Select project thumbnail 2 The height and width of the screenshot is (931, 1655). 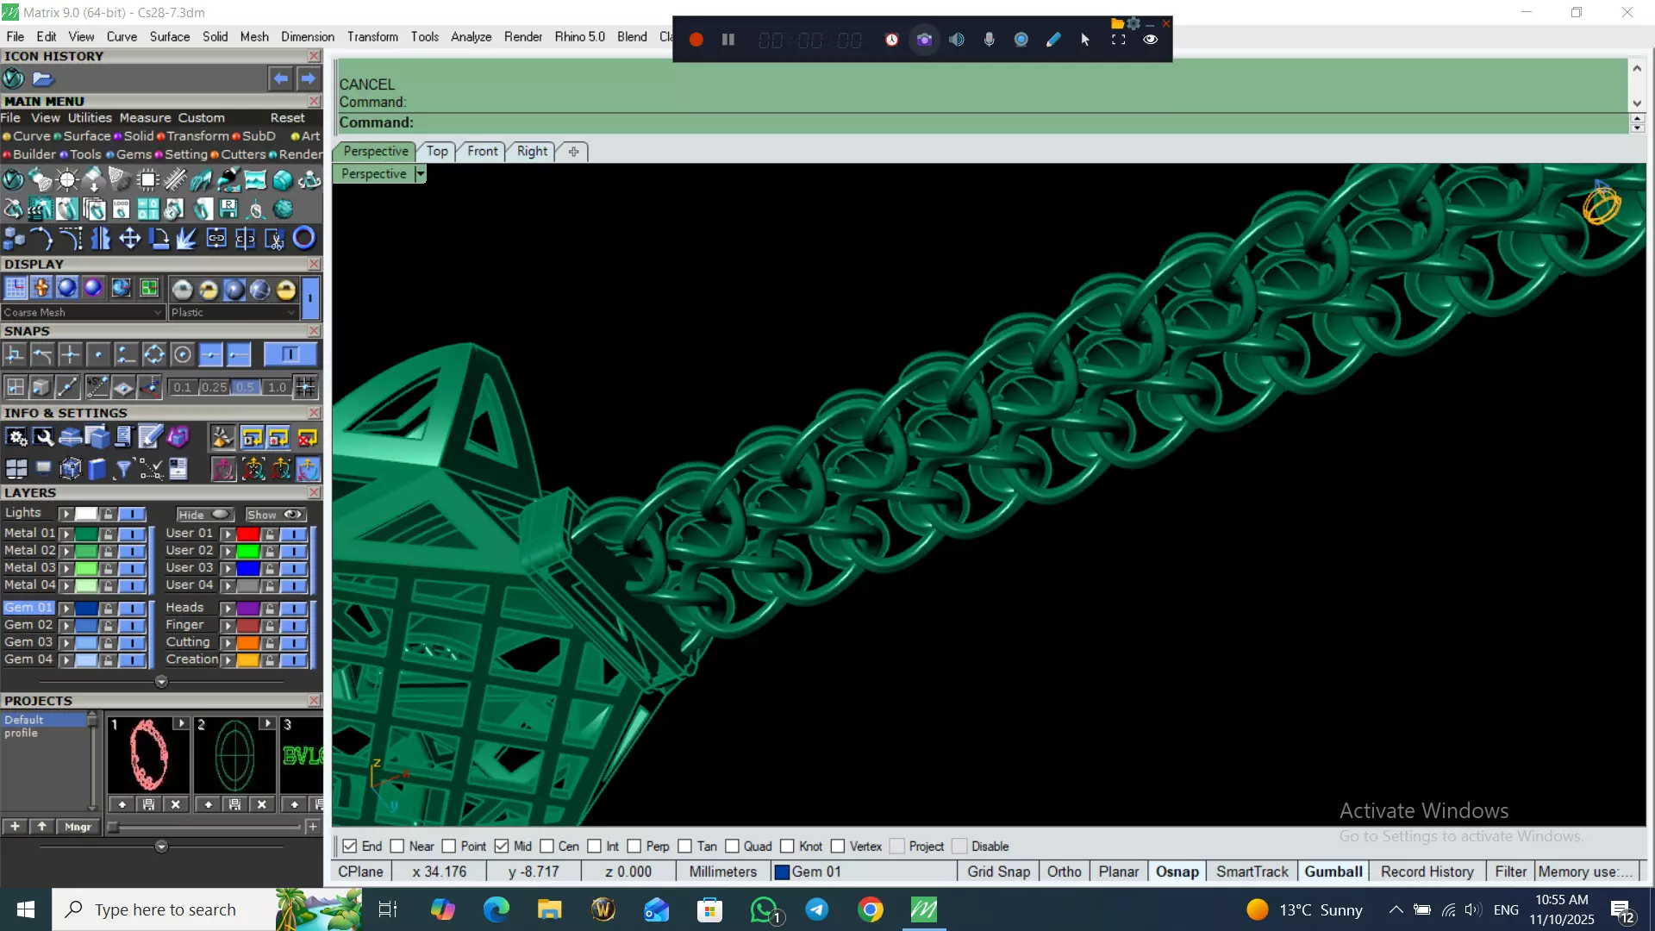click(234, 756)
